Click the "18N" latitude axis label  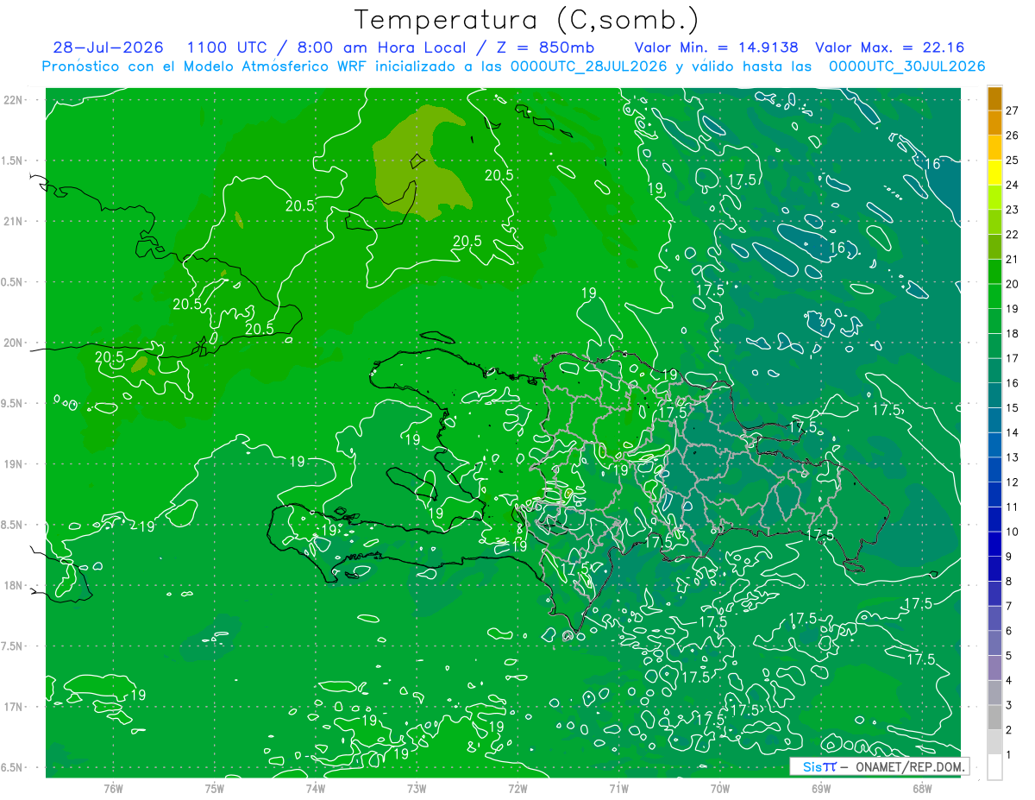(15, 585)
